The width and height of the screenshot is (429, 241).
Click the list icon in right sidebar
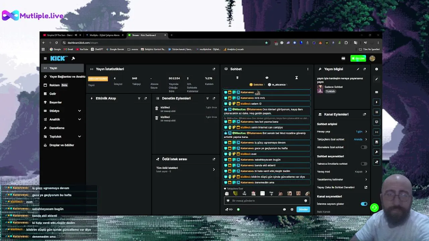[376, 112]
